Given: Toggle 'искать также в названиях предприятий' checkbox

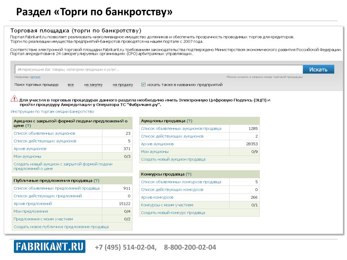Looking at the screenshot, I should click(x=144, y=85).
